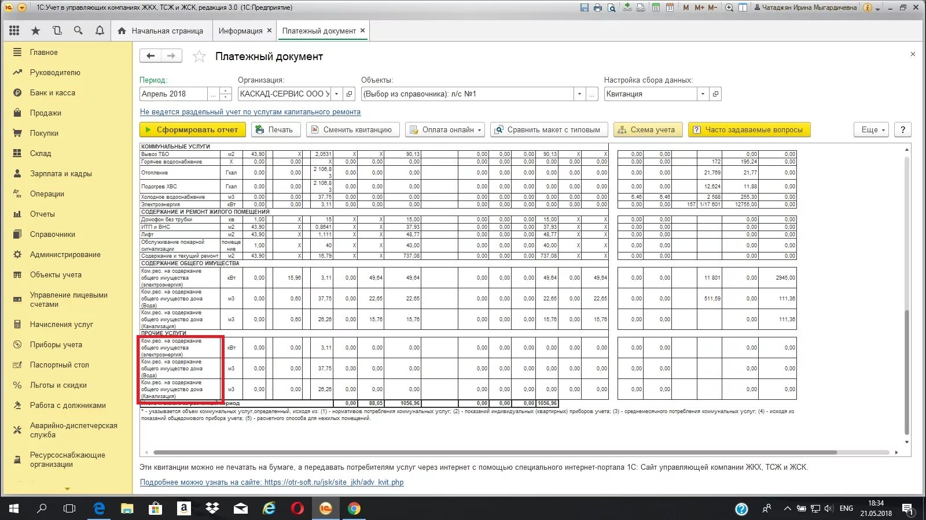Image resolution: width=926 pixels, height=520 pixels.
Task: Go back with the left arrow button
Action: (150, 55)
